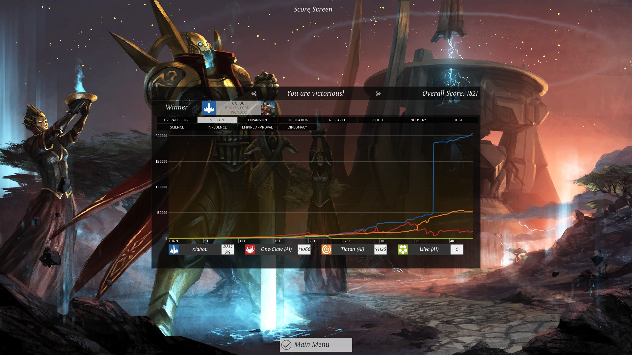This screenshot has width=632, height=355.
Task: Return to Main Menu button
Action: click(316, 344)
